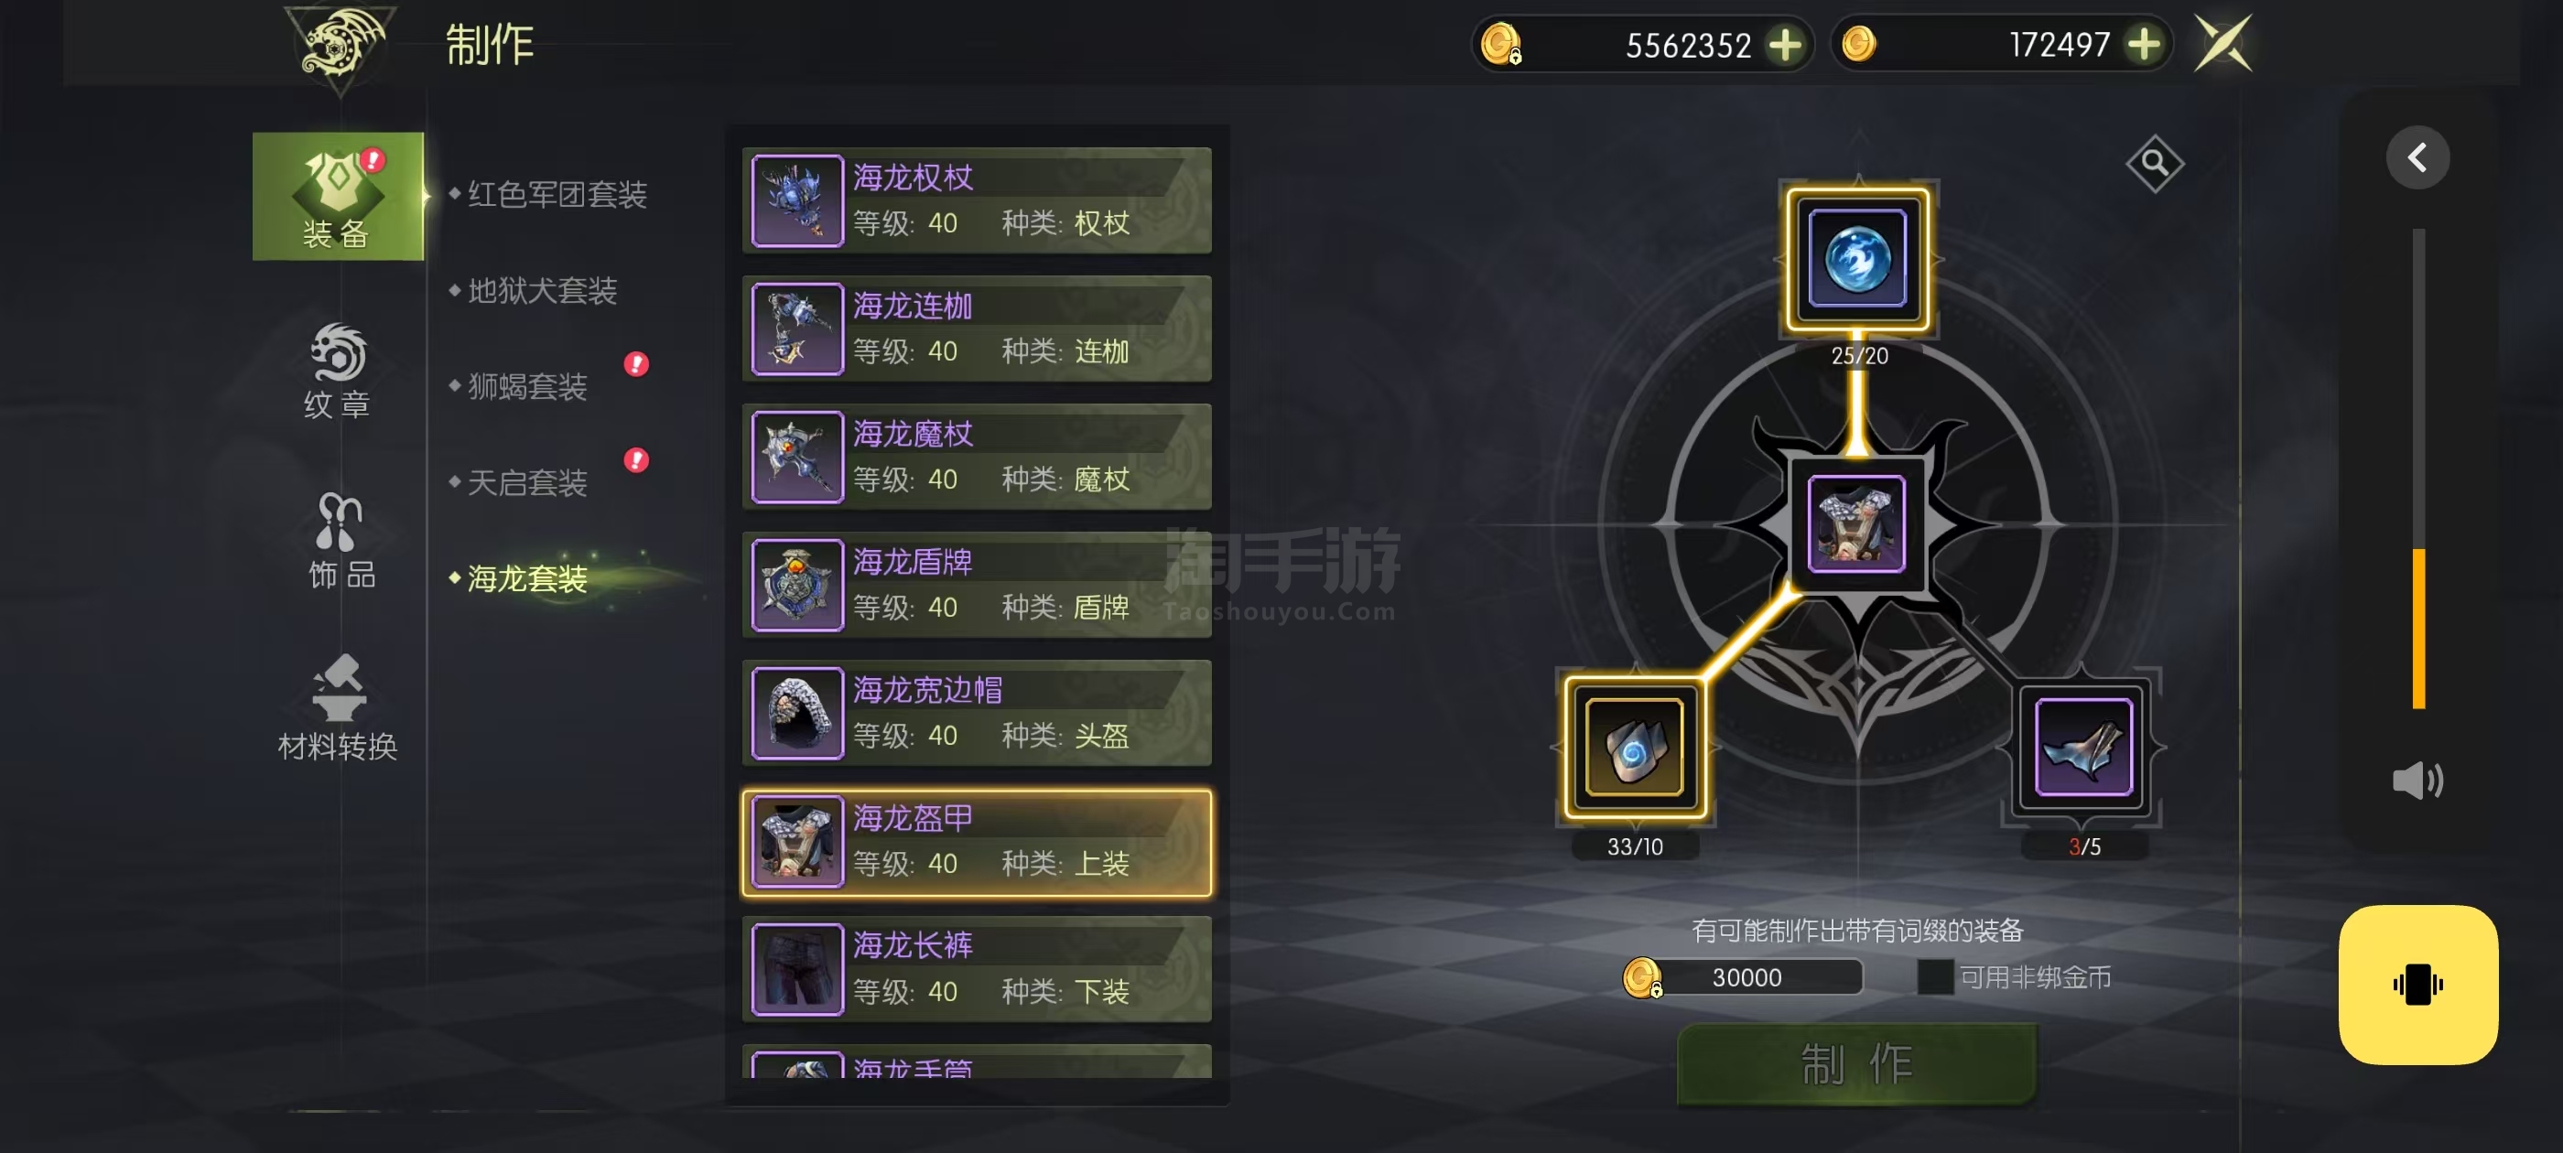Image resolution: width=2563 pixels, height=1153 pixels.
Task: Add gold coins next to 172497
Action: 2142,45
